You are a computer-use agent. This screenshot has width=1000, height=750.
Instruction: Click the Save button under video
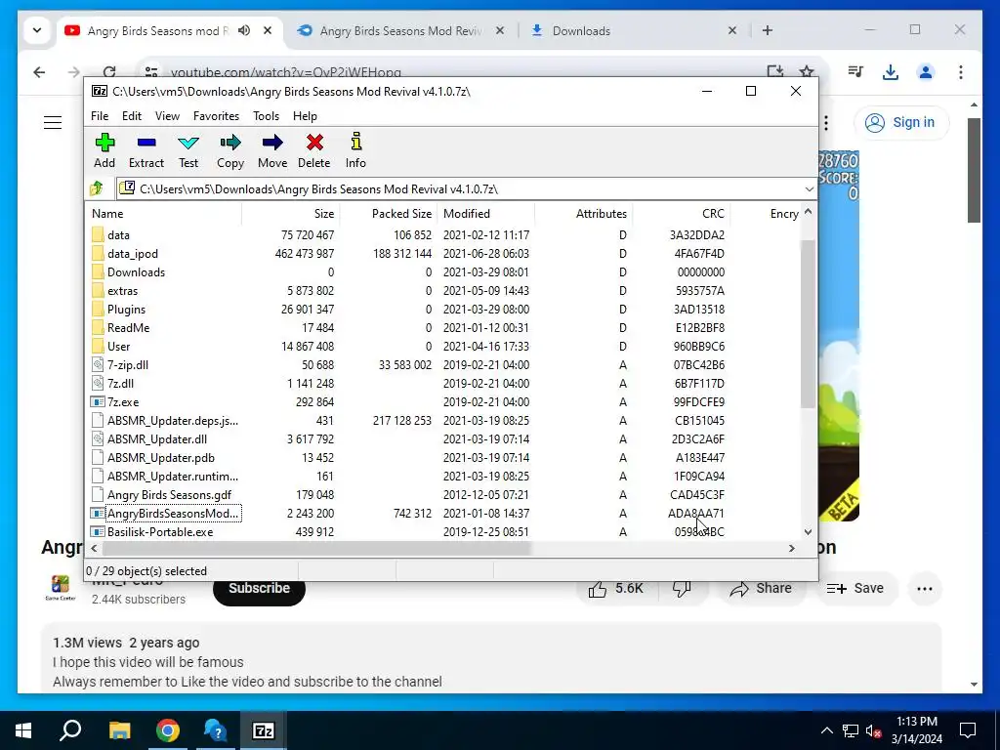click(854, 589)
